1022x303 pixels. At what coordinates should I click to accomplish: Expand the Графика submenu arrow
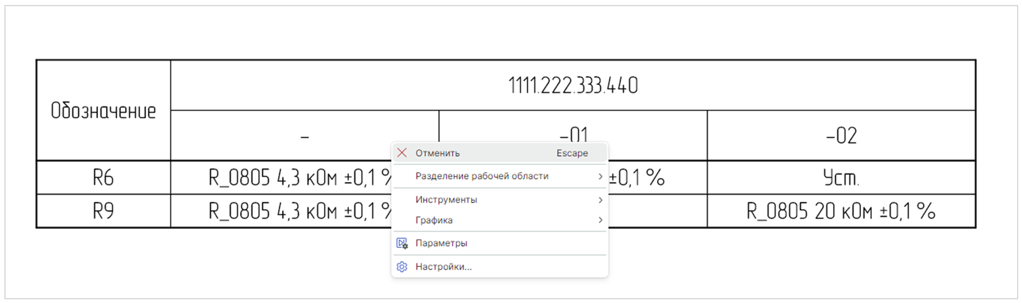tap(600, 221)
